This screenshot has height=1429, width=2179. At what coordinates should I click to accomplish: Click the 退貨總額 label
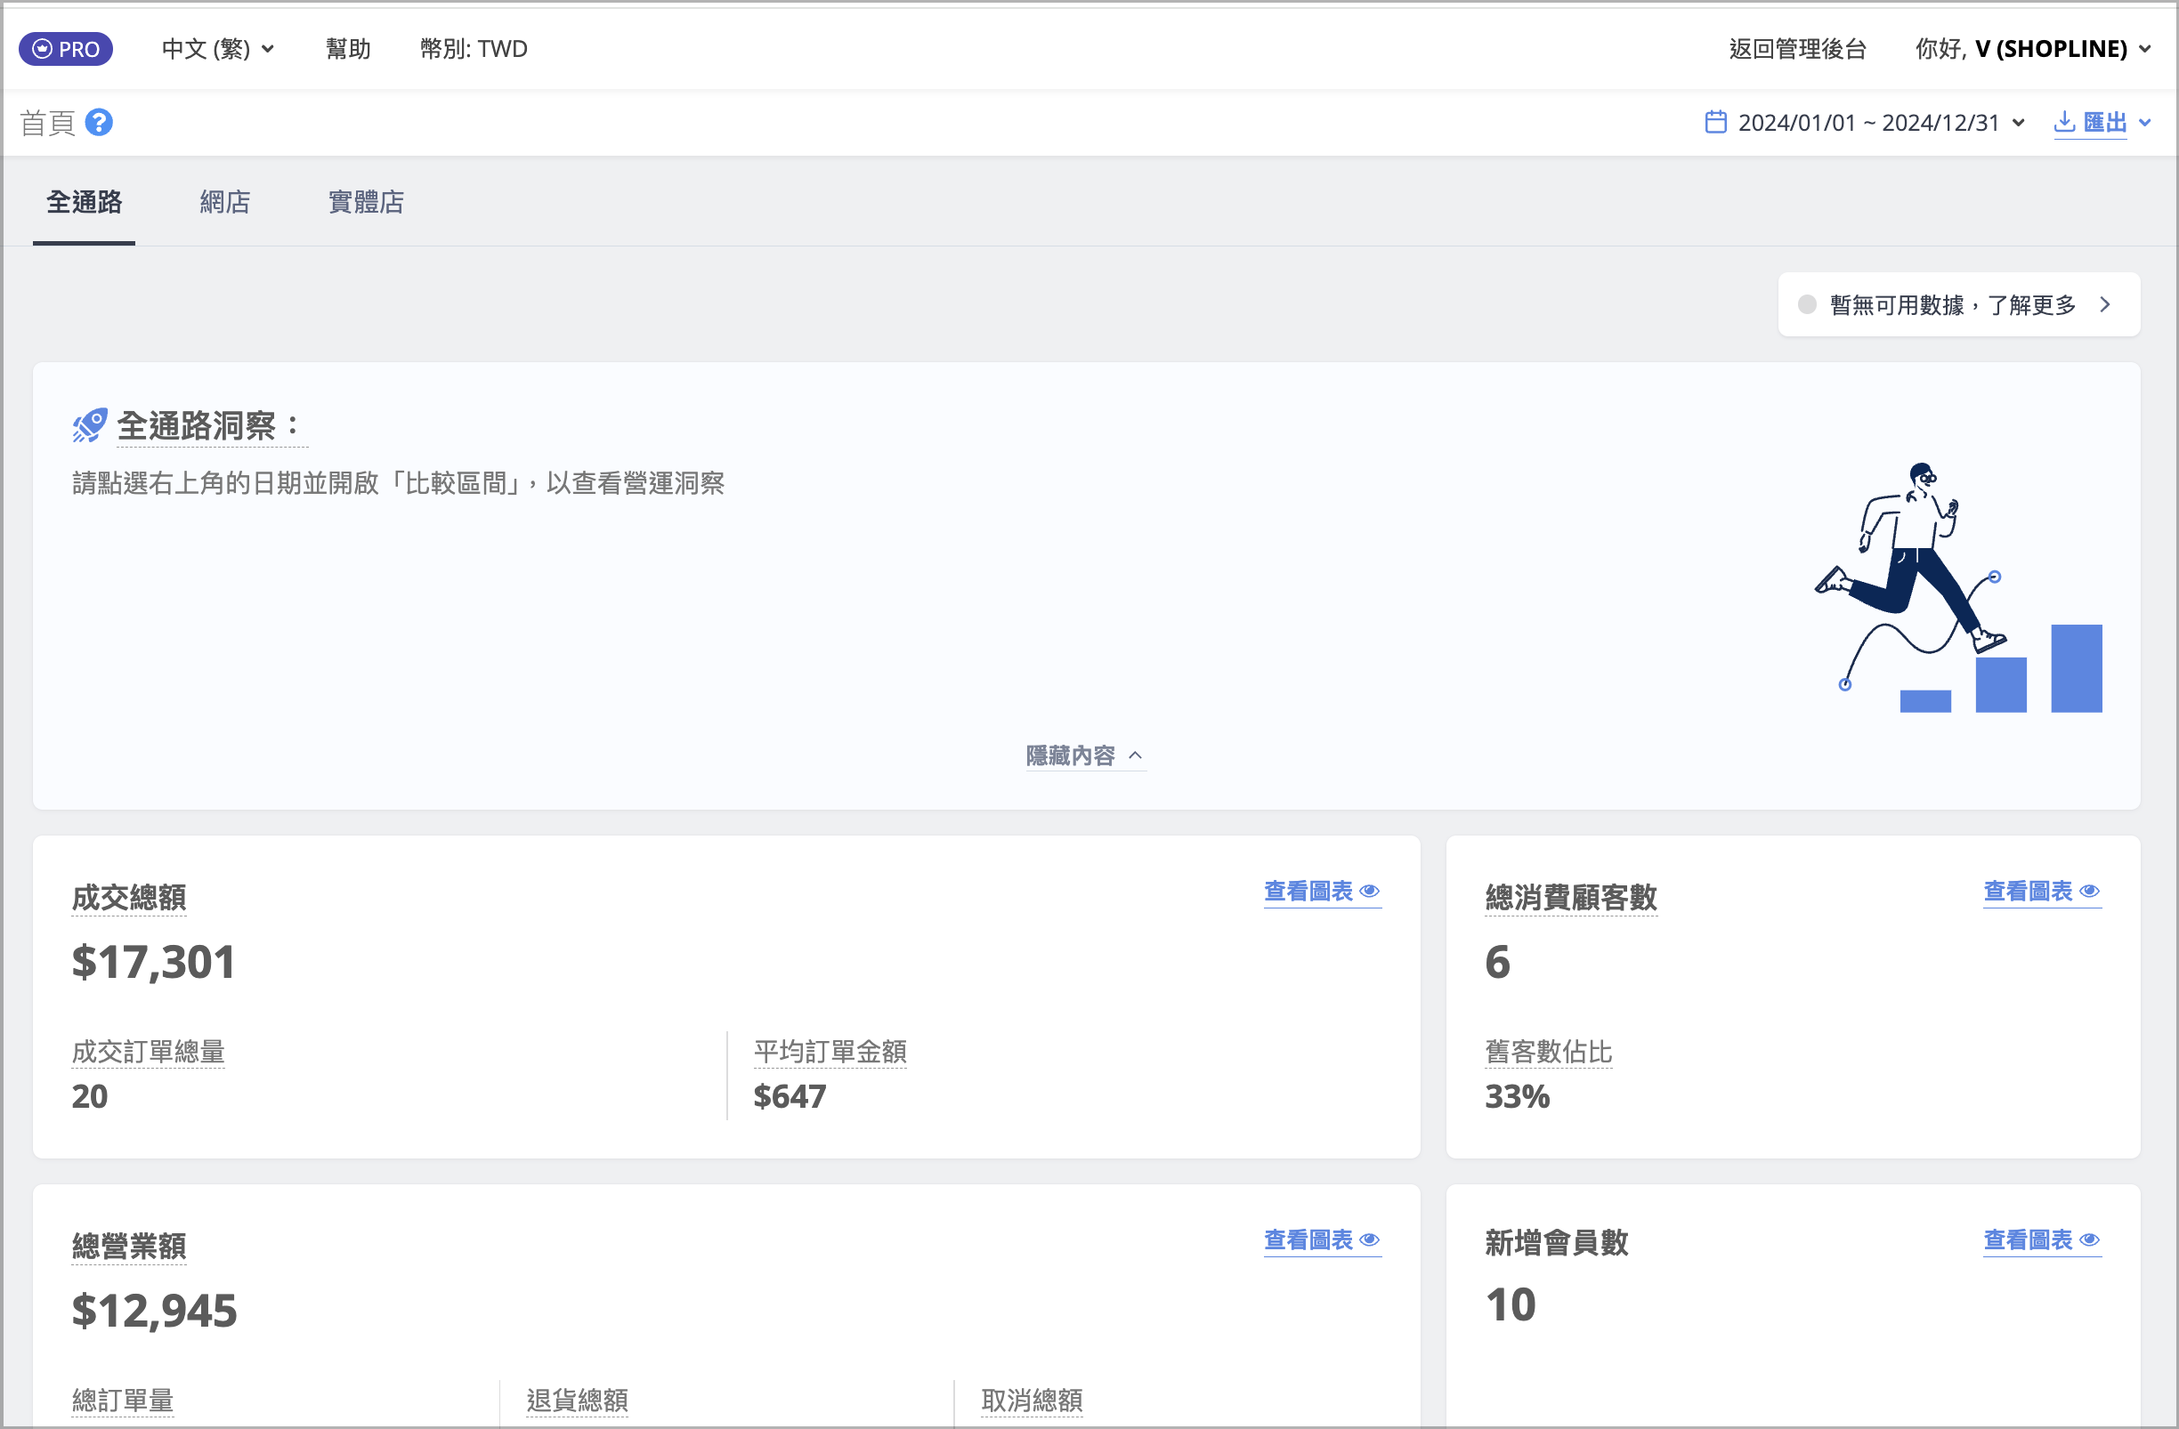coord(577,1400)
